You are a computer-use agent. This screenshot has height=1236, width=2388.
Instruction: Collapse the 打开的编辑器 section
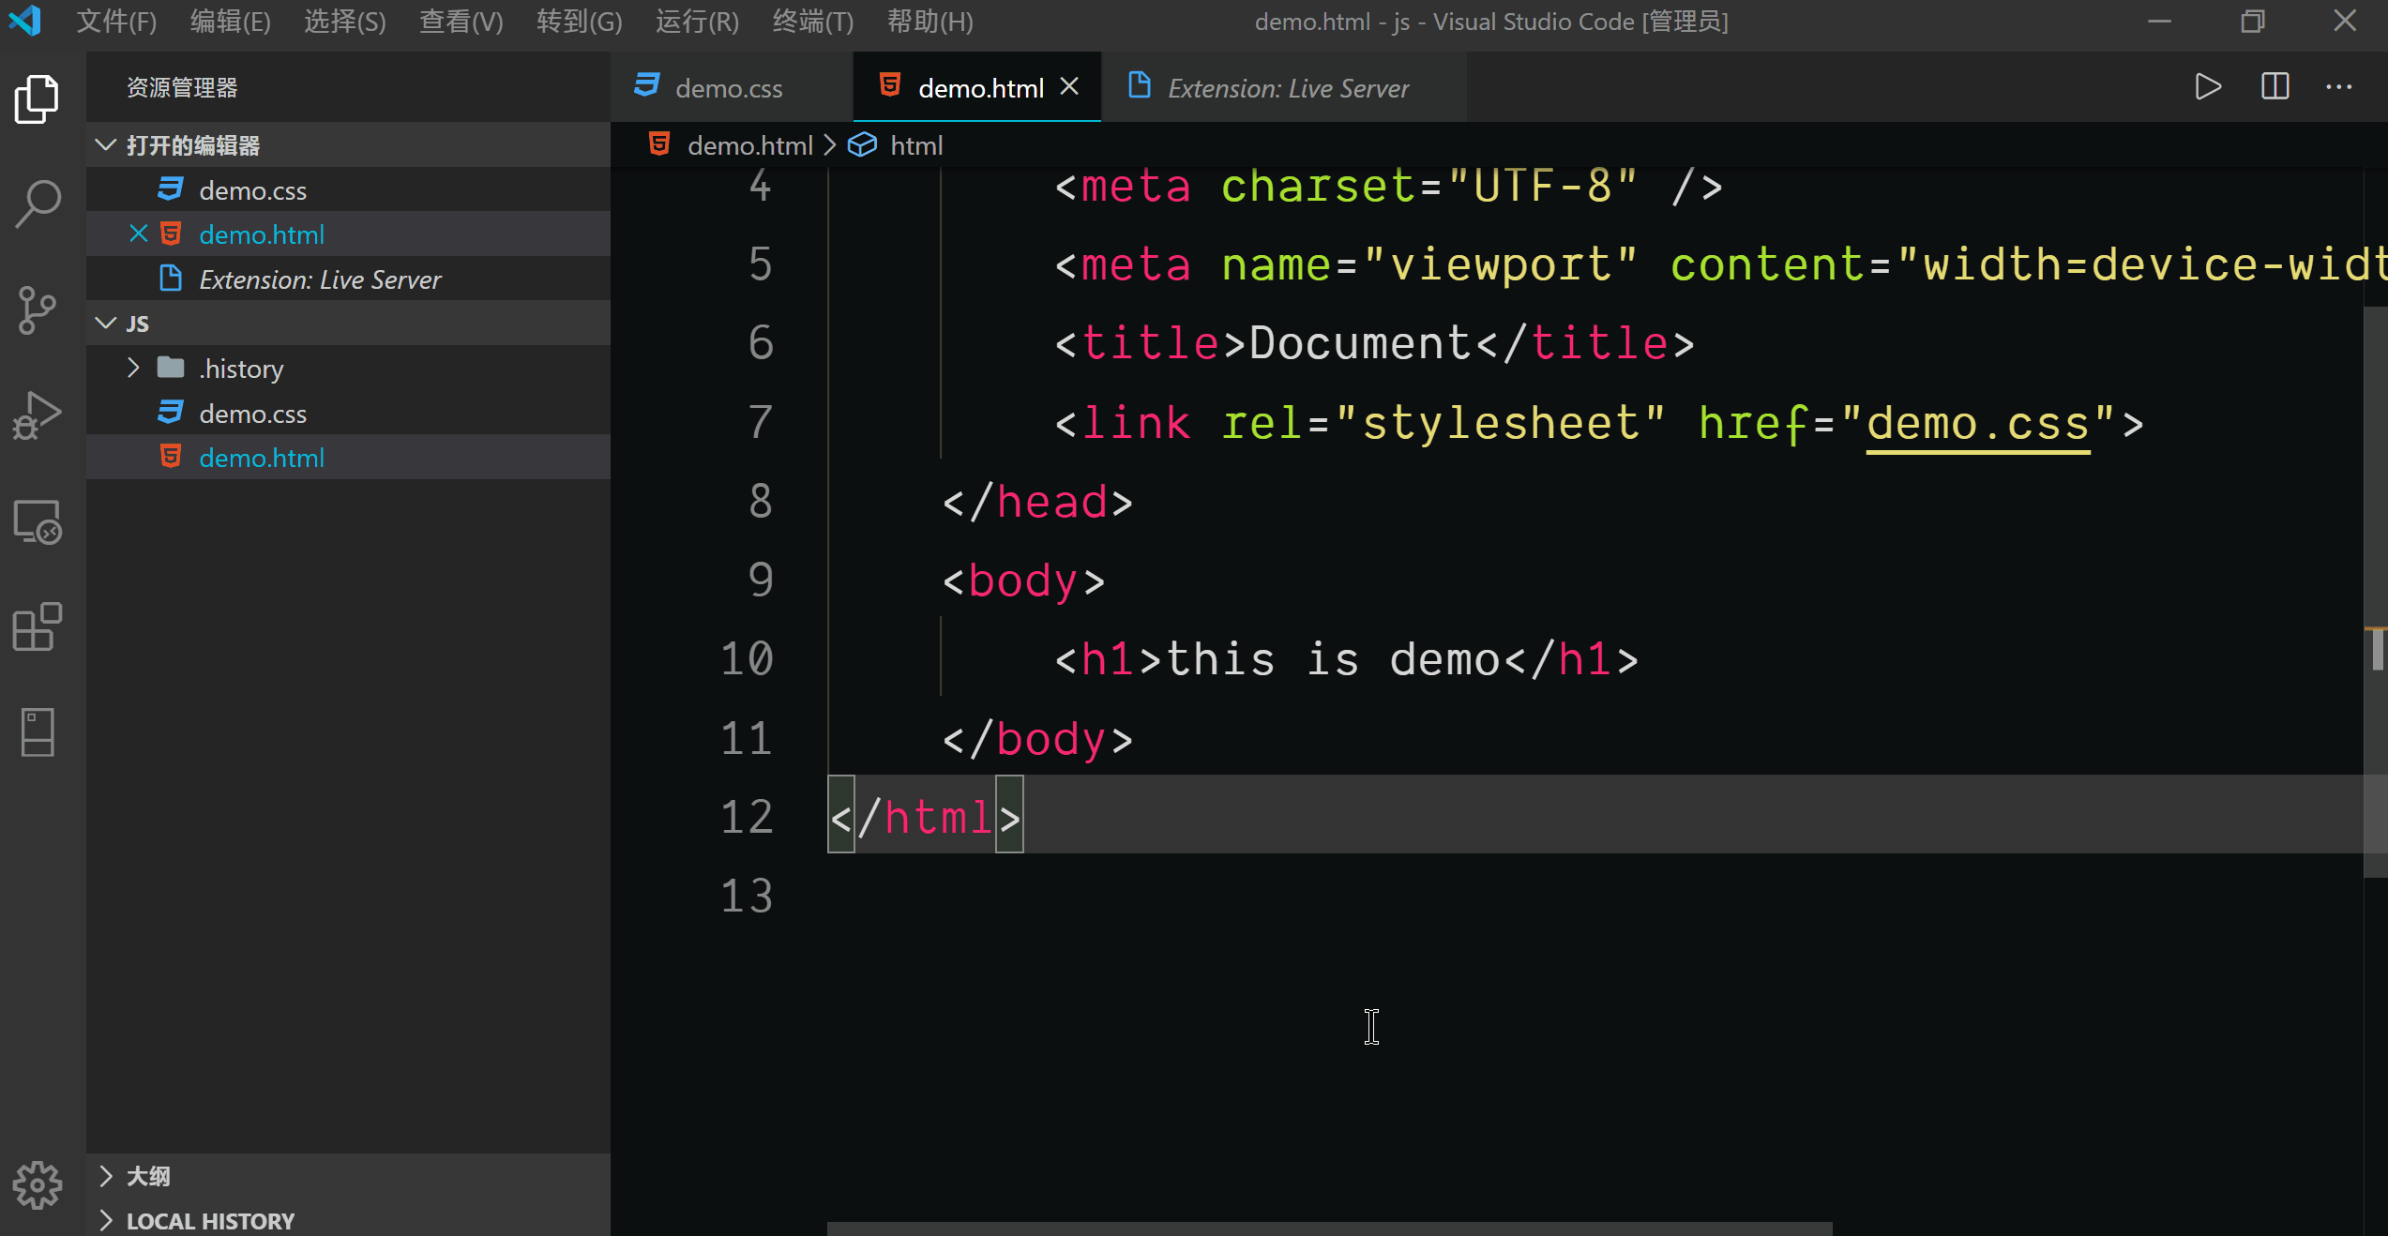[x=106, y=145]
